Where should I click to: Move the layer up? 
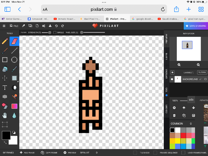tap(184, 108)
